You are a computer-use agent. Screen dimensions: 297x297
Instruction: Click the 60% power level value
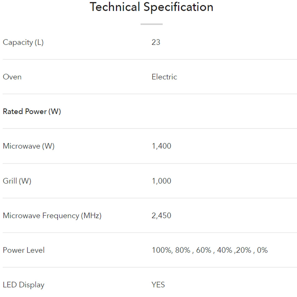coord(204,250)
